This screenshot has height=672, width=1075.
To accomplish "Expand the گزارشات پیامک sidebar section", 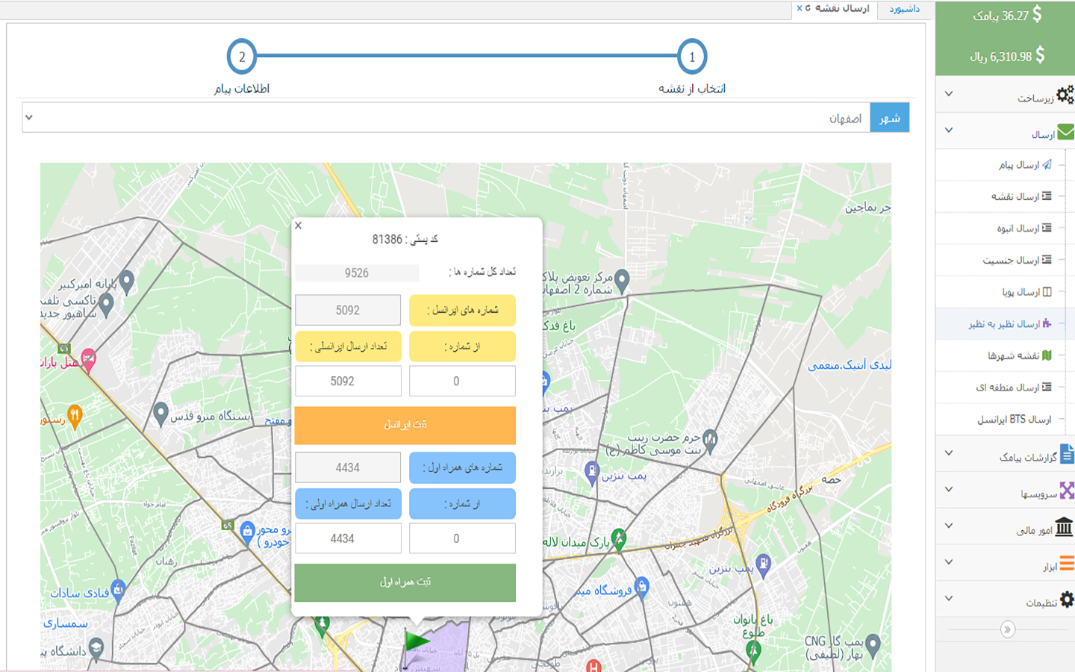I will (x=1005, y=453).
